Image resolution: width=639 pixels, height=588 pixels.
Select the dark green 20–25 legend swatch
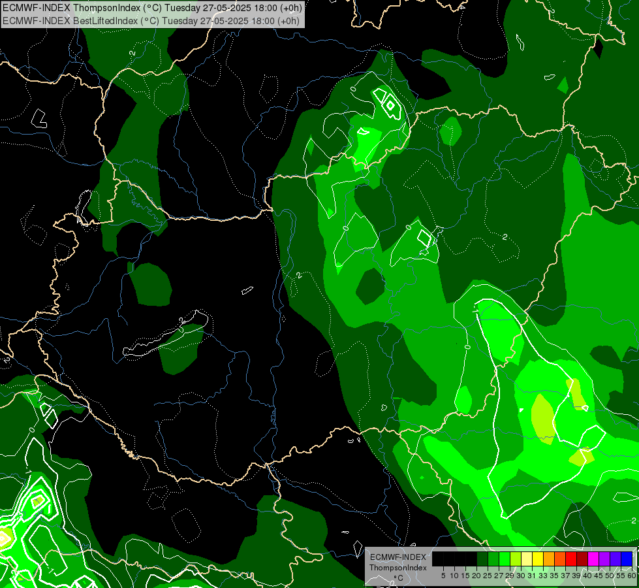coord(482,559)
